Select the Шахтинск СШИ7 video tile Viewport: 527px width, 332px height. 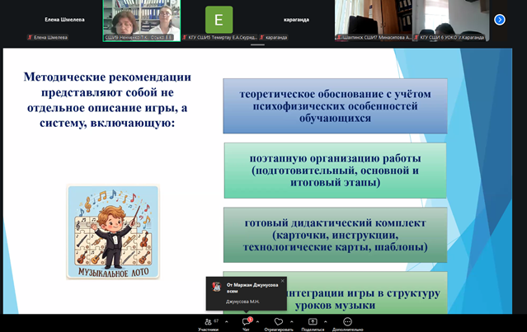point(373,18)
